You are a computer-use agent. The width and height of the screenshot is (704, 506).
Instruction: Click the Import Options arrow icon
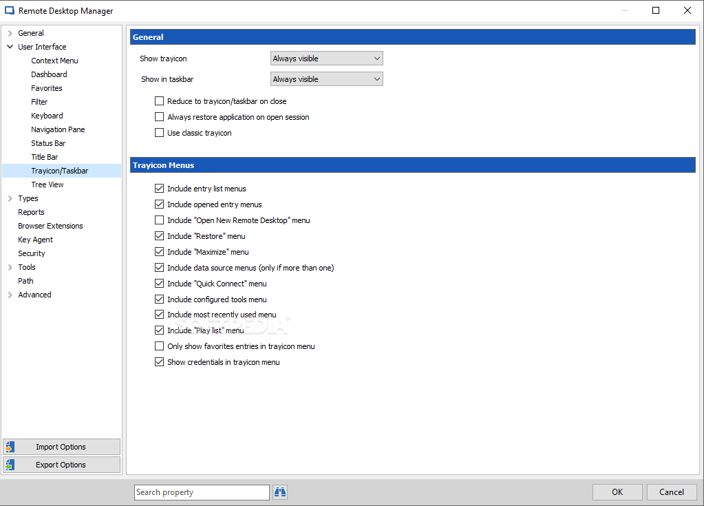coord(10,447)
